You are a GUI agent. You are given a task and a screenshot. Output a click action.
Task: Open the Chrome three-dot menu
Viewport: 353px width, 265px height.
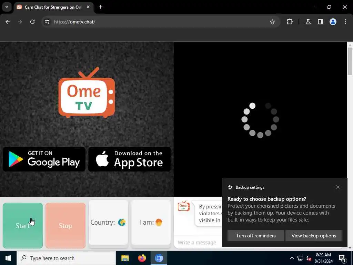click(345, 22)
